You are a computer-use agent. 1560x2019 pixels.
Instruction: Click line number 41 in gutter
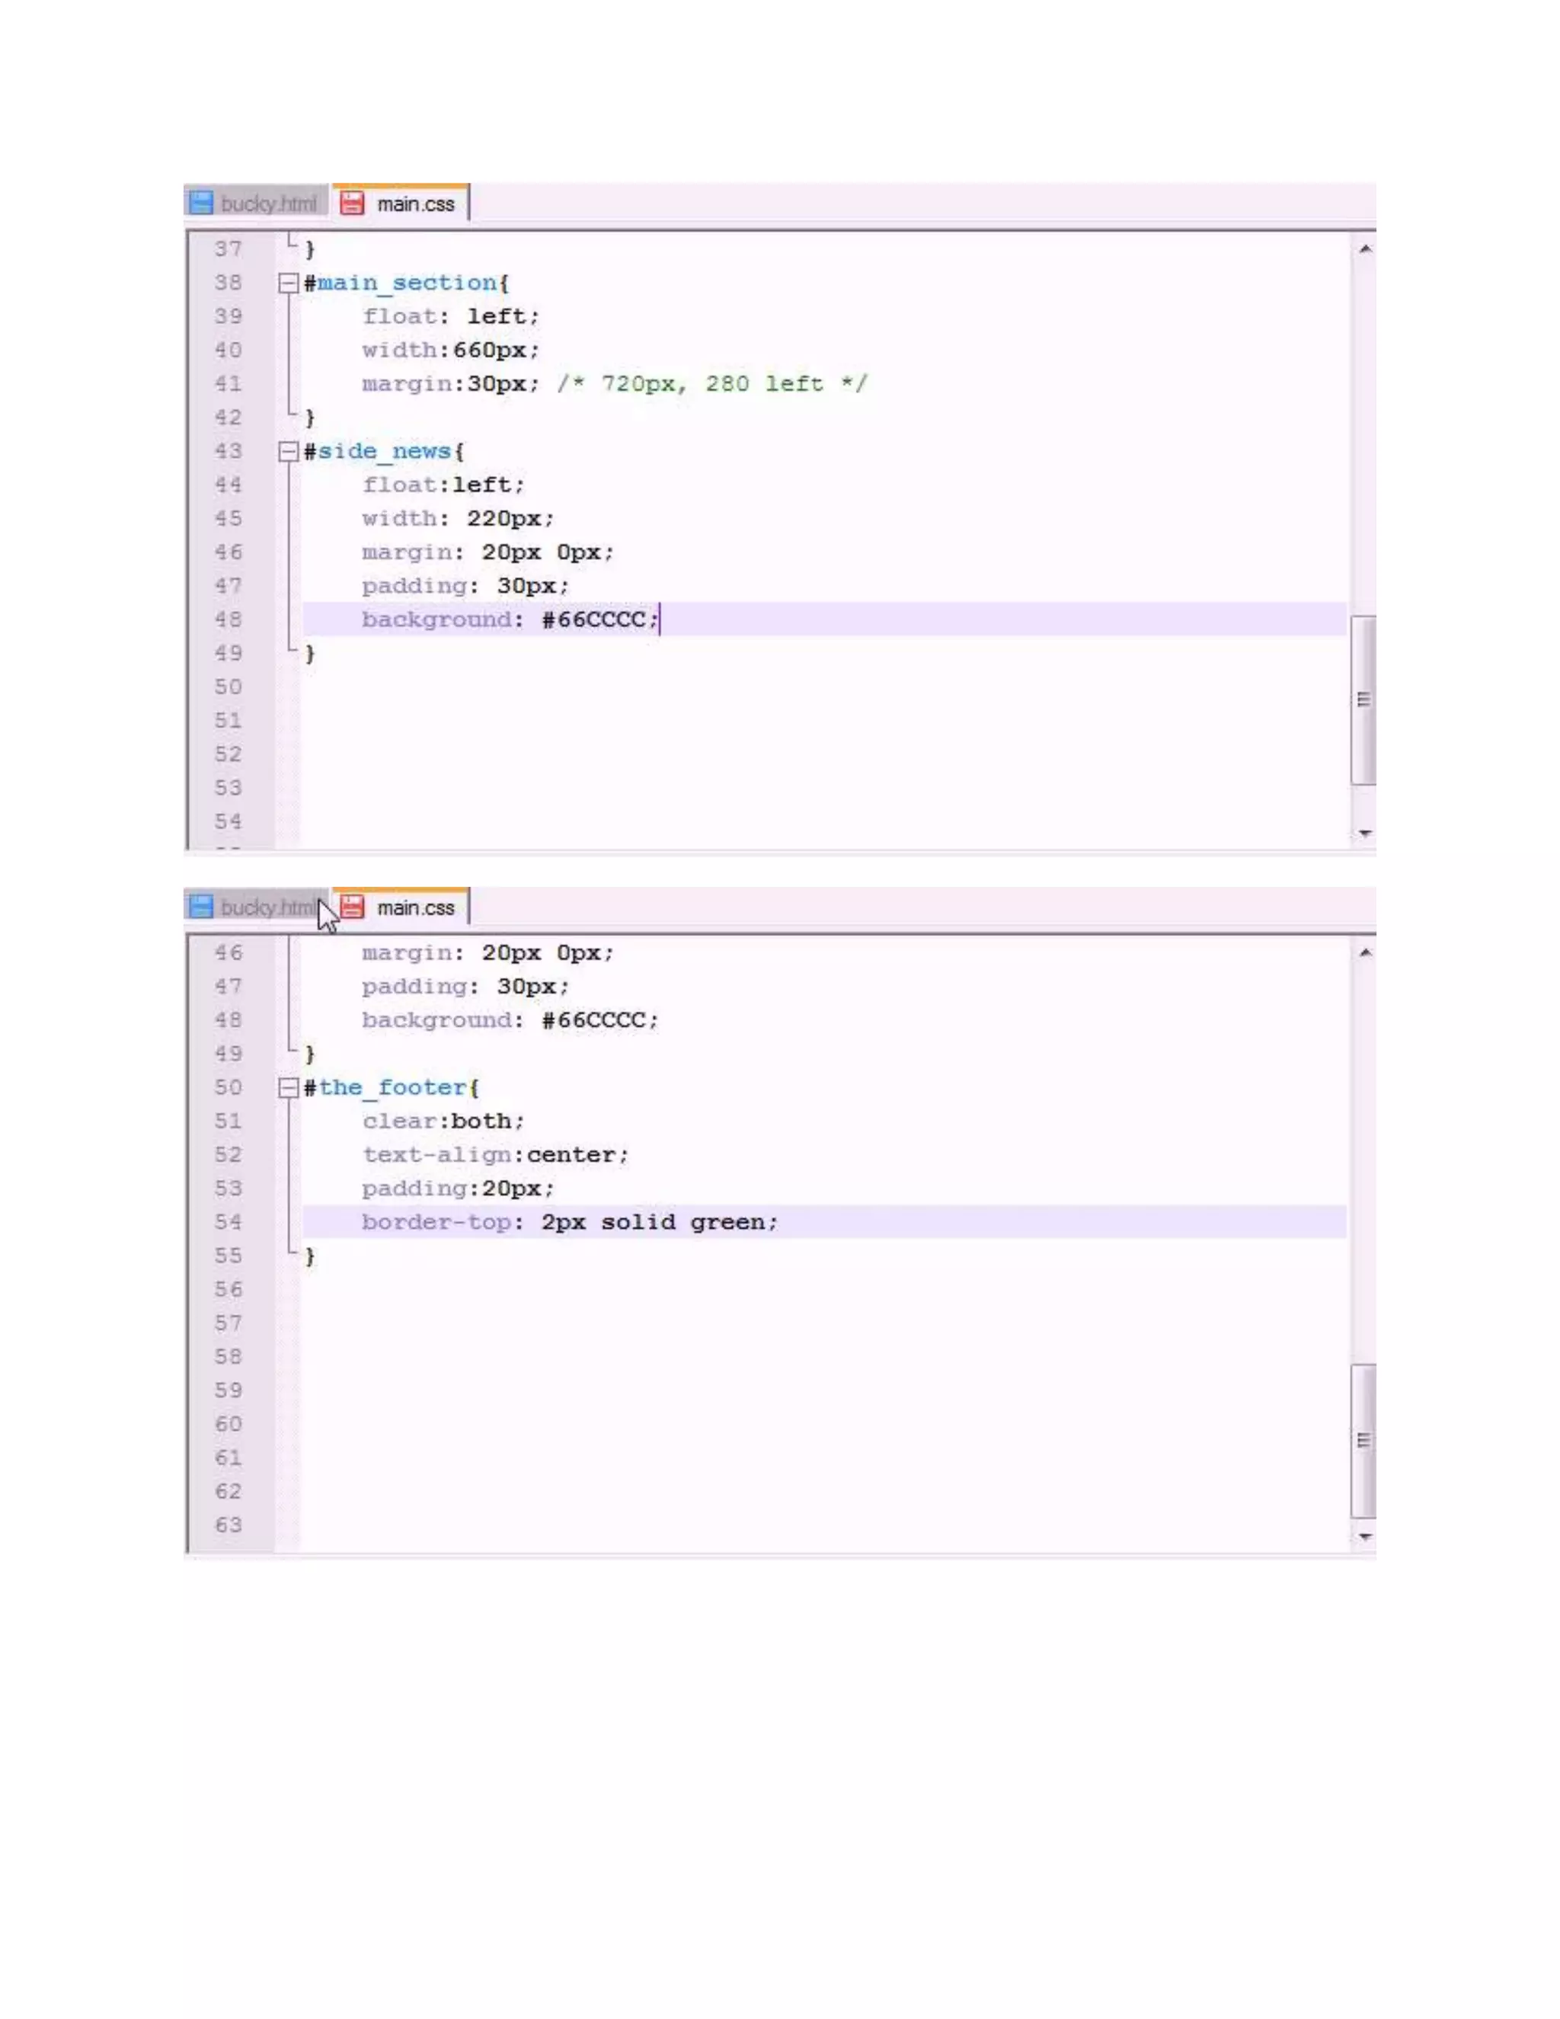[229, 384]
